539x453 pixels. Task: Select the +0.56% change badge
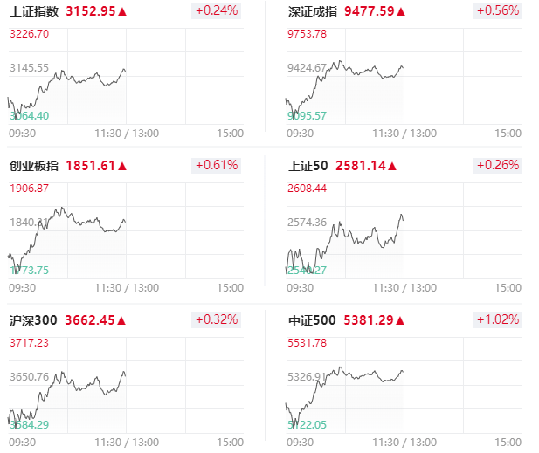pyautogui.click(x=497, y=10)
